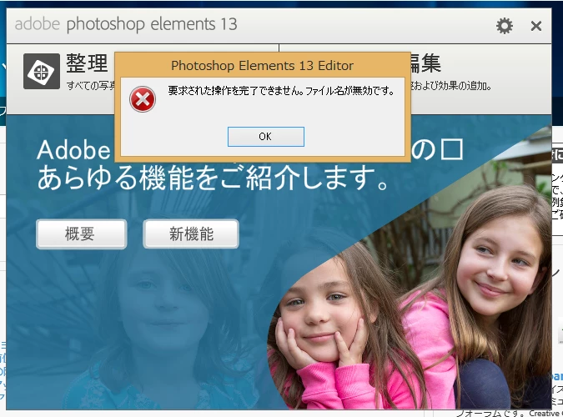563x417 pixels.
Task: Open the 概要 overview button
Action: coord(82,234)
